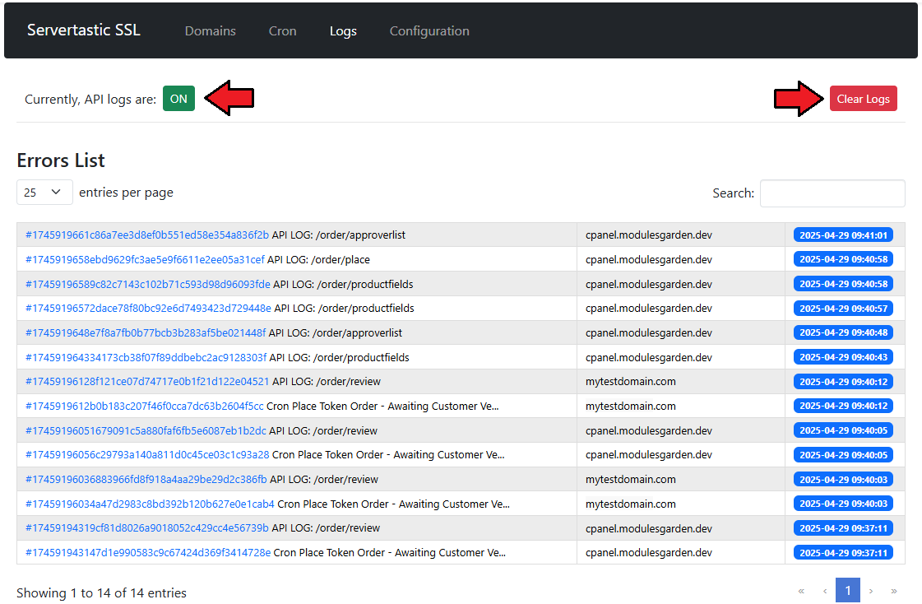Open log entry for /order/place
922x604 pixels.
[x=145, y=260]
